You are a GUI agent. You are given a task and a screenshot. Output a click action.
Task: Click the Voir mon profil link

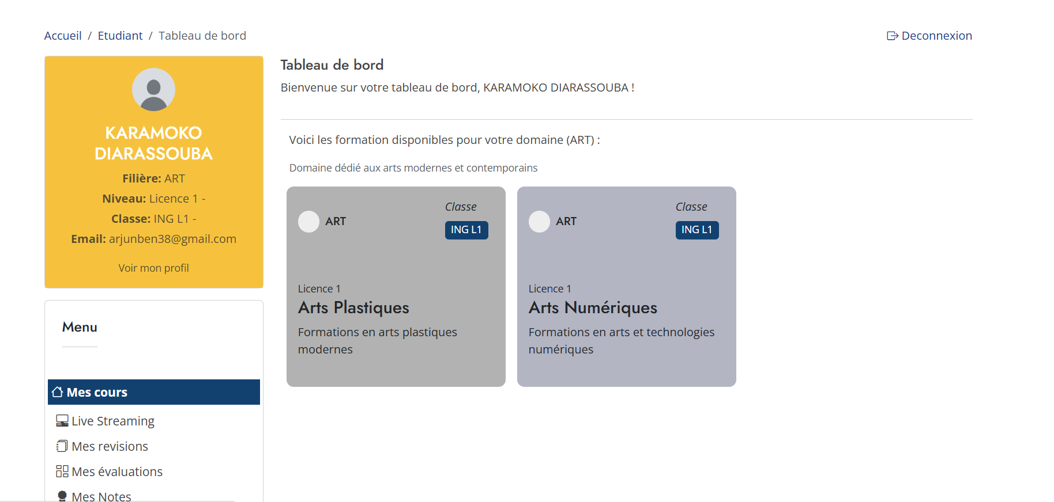(153, 268)
